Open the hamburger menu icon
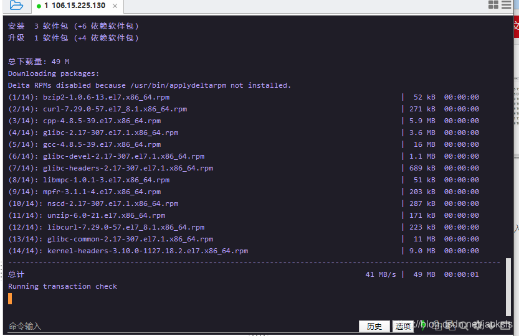 coord(506,4)
